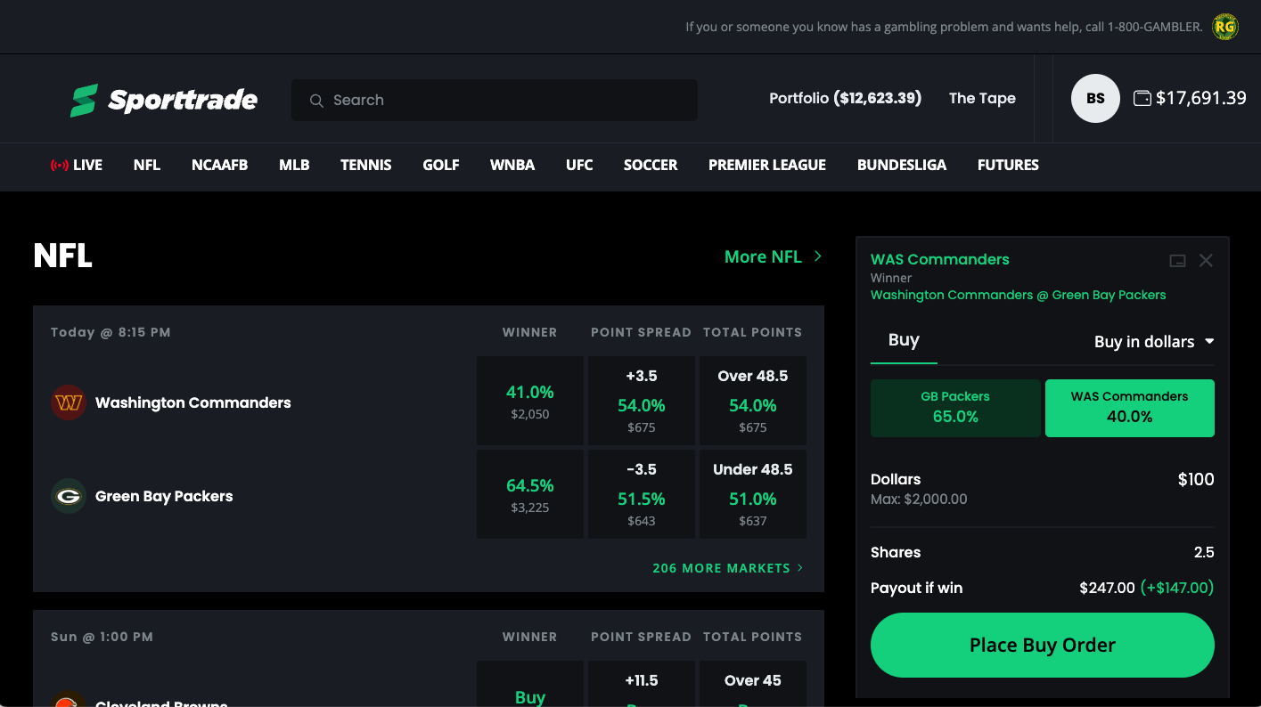The height and width of the screenshot is (707, 1261).
Task: Click Green Bay Packers winner 64.5% cell
Action: (530, 494)
